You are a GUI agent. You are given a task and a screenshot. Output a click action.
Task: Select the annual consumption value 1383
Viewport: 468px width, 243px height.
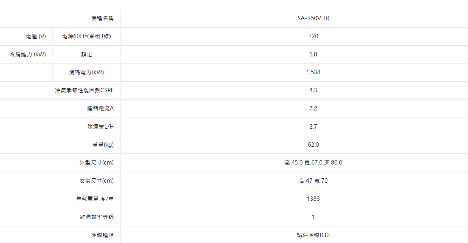(313, 199)
